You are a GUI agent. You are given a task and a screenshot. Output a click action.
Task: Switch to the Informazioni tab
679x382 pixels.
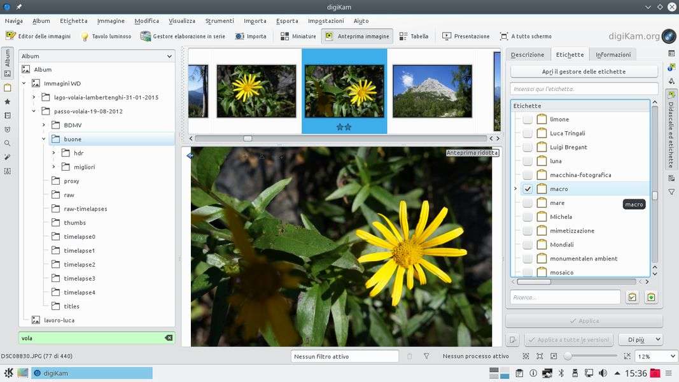pos(613,55)
